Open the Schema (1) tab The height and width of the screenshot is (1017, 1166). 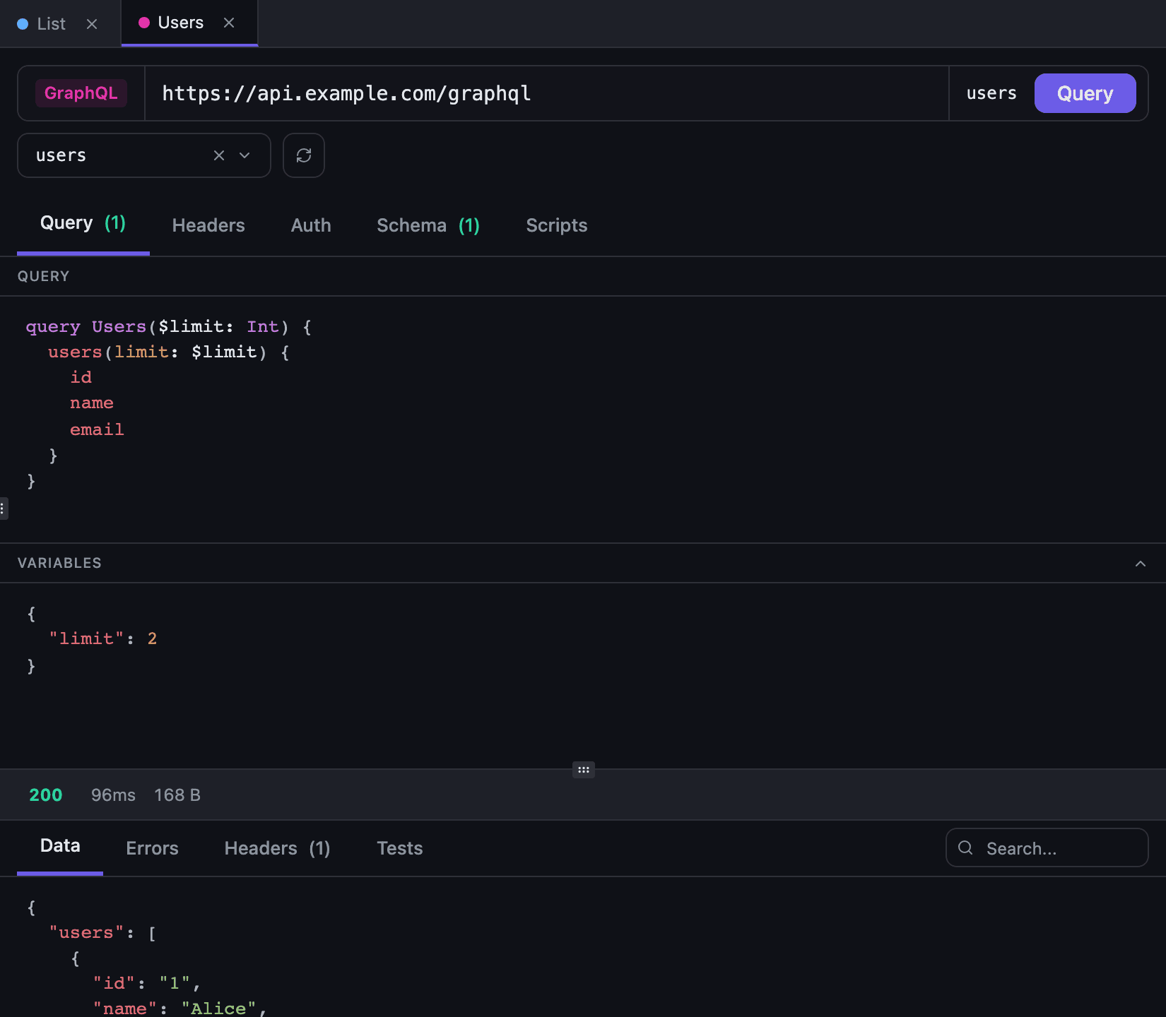click(x=428, y=225)
